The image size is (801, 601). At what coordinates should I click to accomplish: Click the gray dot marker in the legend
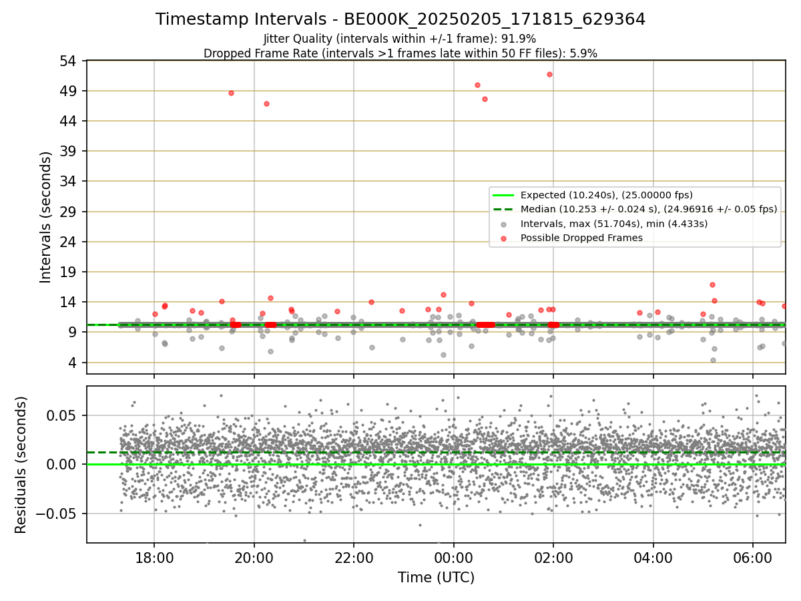503,224
